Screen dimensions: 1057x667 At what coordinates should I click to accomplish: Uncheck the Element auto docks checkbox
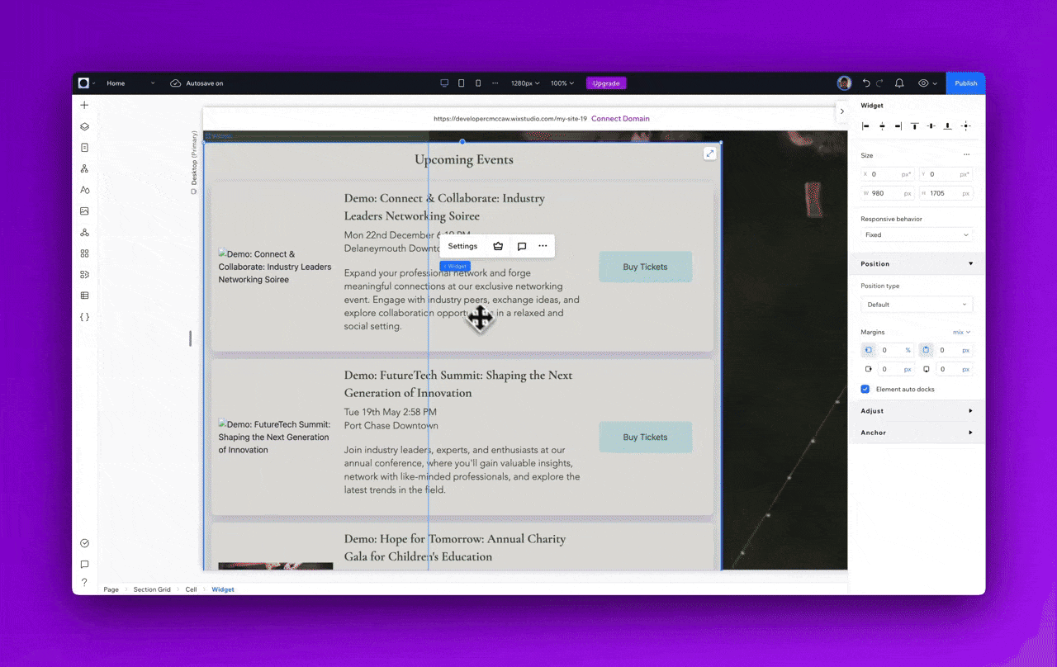(x=865, y=389)
